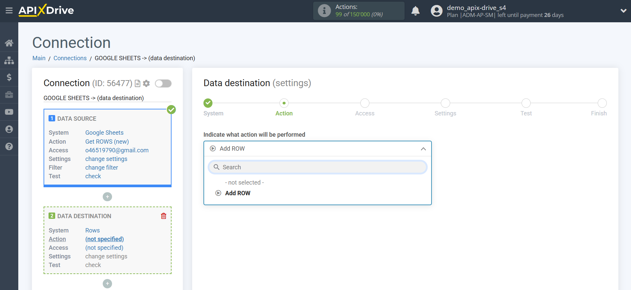631x290 pixels.
Task: Open the connections sitemap icon
Action: 9,60
